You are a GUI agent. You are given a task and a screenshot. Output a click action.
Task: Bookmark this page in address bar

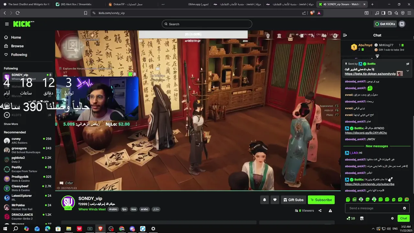[x=85, y=13]
